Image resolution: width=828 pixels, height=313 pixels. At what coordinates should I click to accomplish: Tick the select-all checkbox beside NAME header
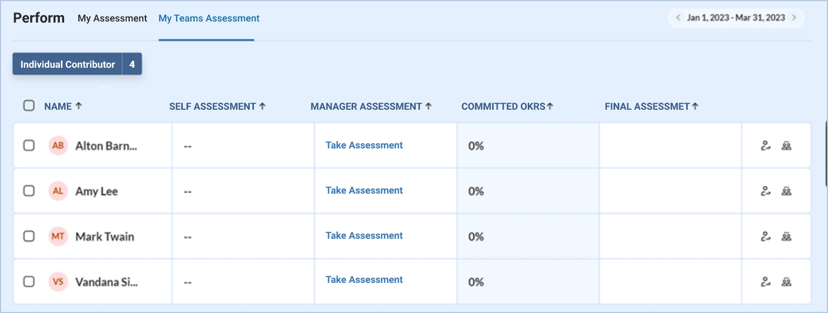[x=29, y=106]
